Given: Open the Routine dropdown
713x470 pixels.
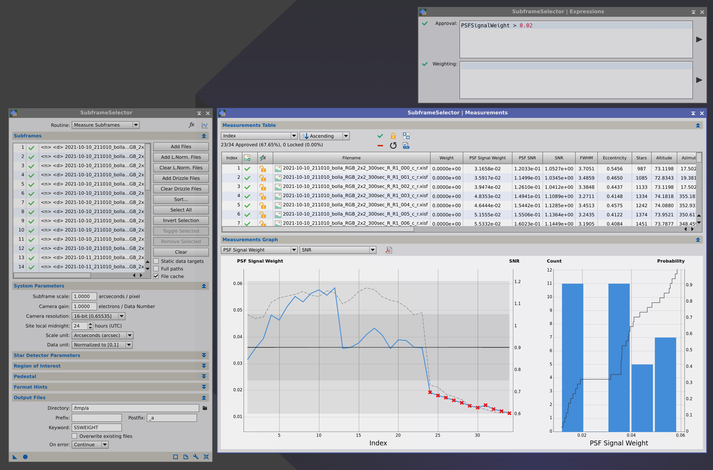Looking at the screenshot, I should [x=105, y=125].
